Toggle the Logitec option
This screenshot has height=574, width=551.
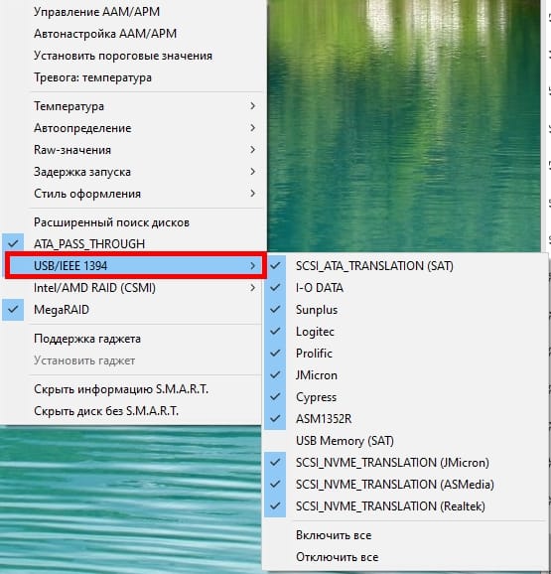[x=405, y=332]
